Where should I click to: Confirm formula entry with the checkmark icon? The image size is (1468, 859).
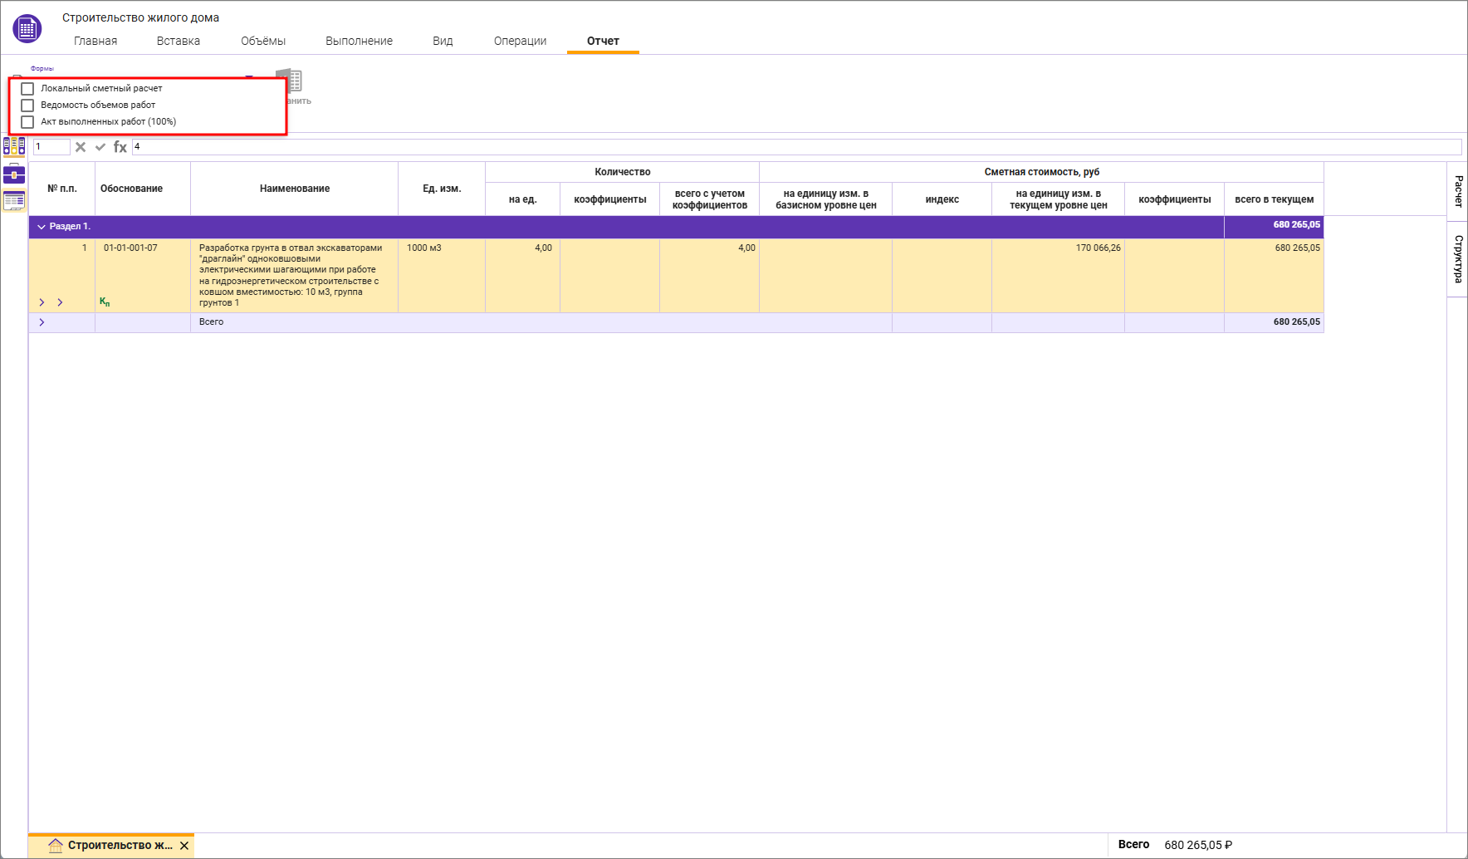pos(100,147)
